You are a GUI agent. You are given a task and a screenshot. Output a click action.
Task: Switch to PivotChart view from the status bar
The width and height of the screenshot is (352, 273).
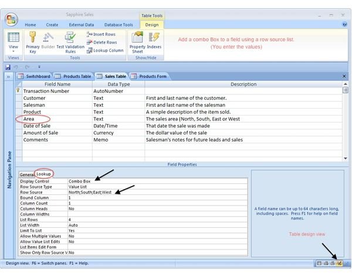point(333,264)
